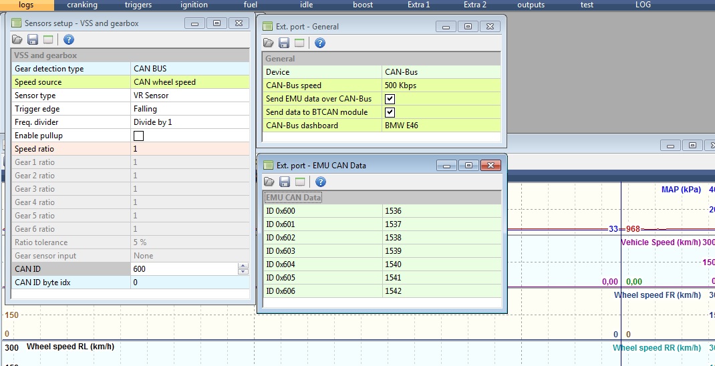Viewport: 715px width, 366px height.
Task: Maximize the Sensors setup window
Action: click(x=217, y=23)
